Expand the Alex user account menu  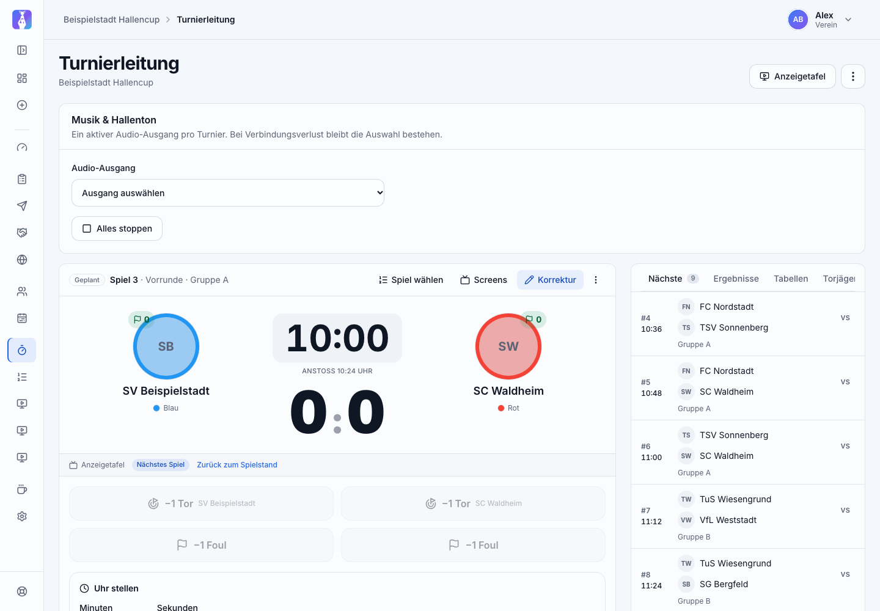click(820, 20)
